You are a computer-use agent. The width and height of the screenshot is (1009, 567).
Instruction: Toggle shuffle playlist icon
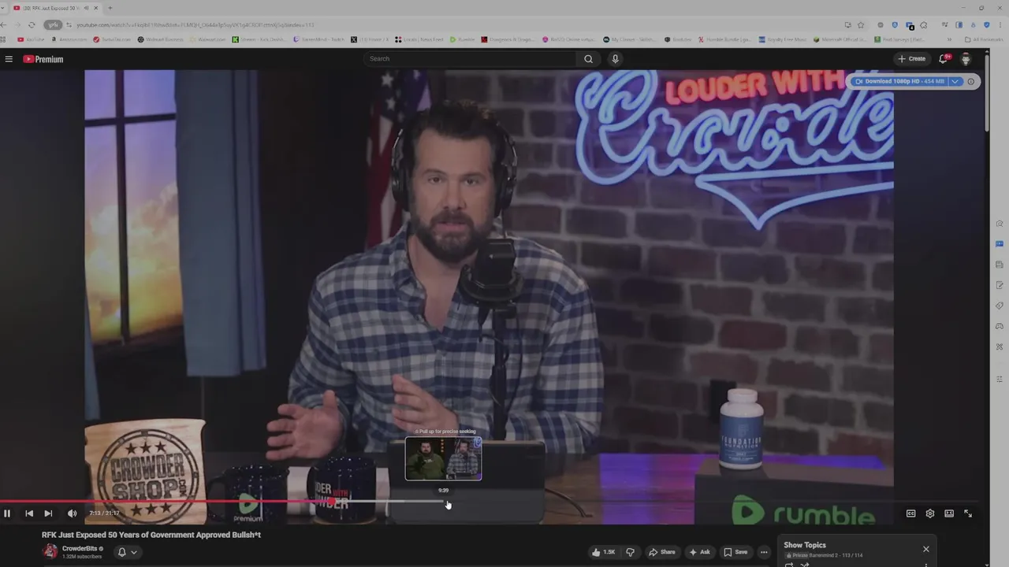(x=805, y=565)
